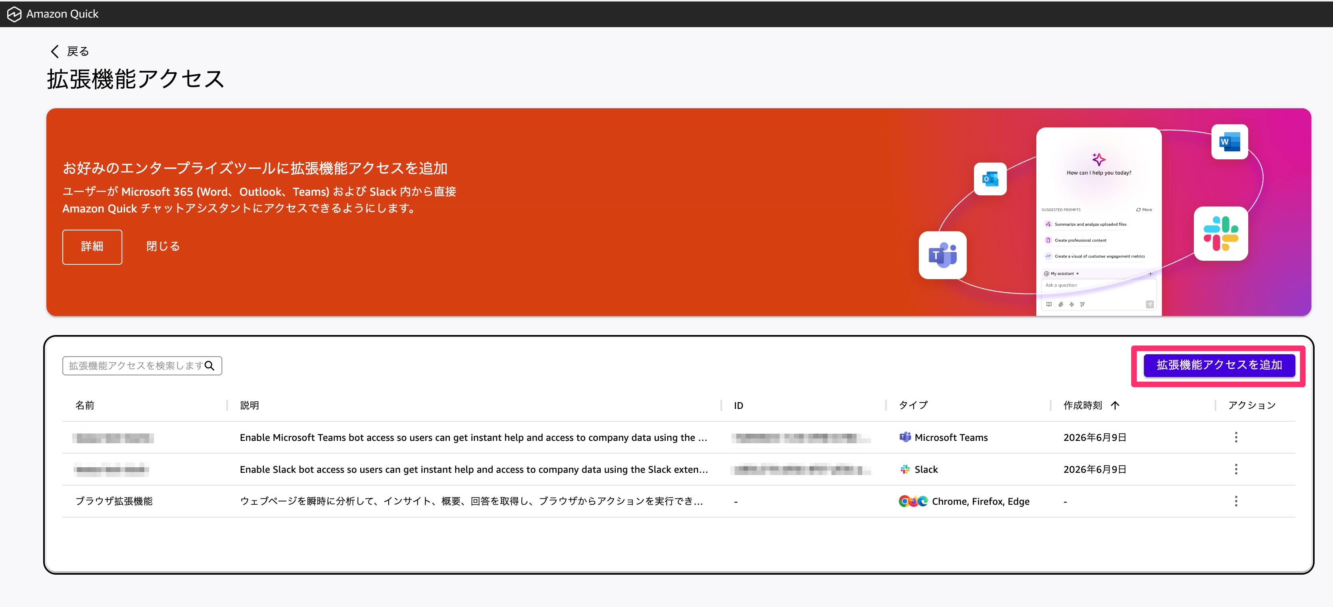The width and height of the screenshot is (1333, 607).
Task: Click the ID column header
Action: (738, 406)
